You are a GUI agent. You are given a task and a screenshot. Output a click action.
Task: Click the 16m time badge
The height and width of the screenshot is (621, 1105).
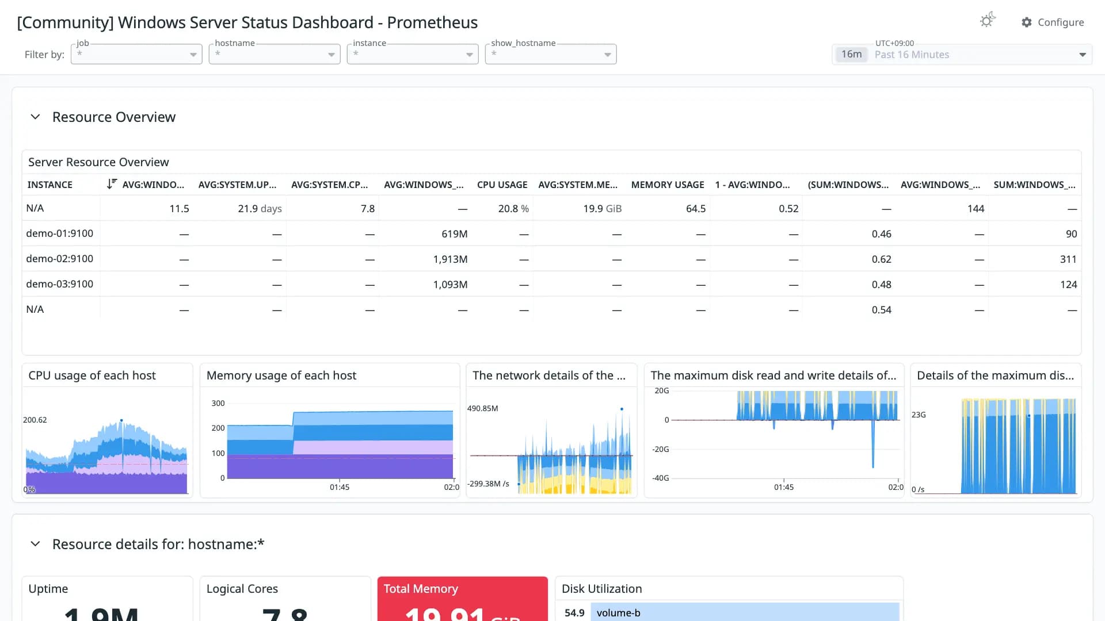coord(851,54)
